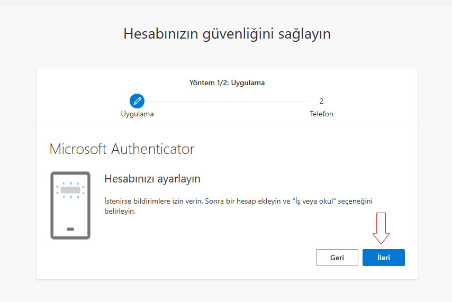Click the 'İstenirse bildirimlere izin verin' instruction text
The width and height of the screenshot is (452, 302).
click(238, 206)
